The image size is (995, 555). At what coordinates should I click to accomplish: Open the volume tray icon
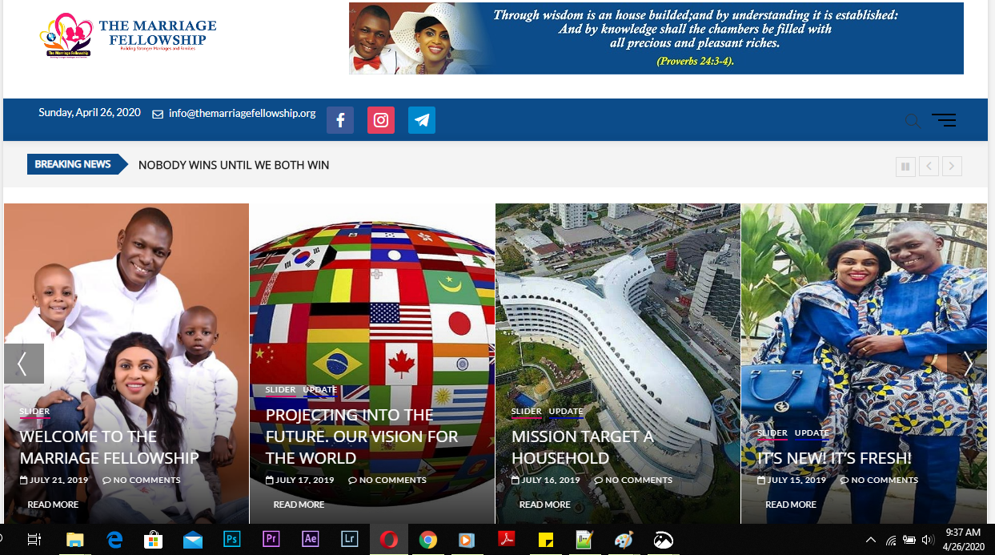928,540
